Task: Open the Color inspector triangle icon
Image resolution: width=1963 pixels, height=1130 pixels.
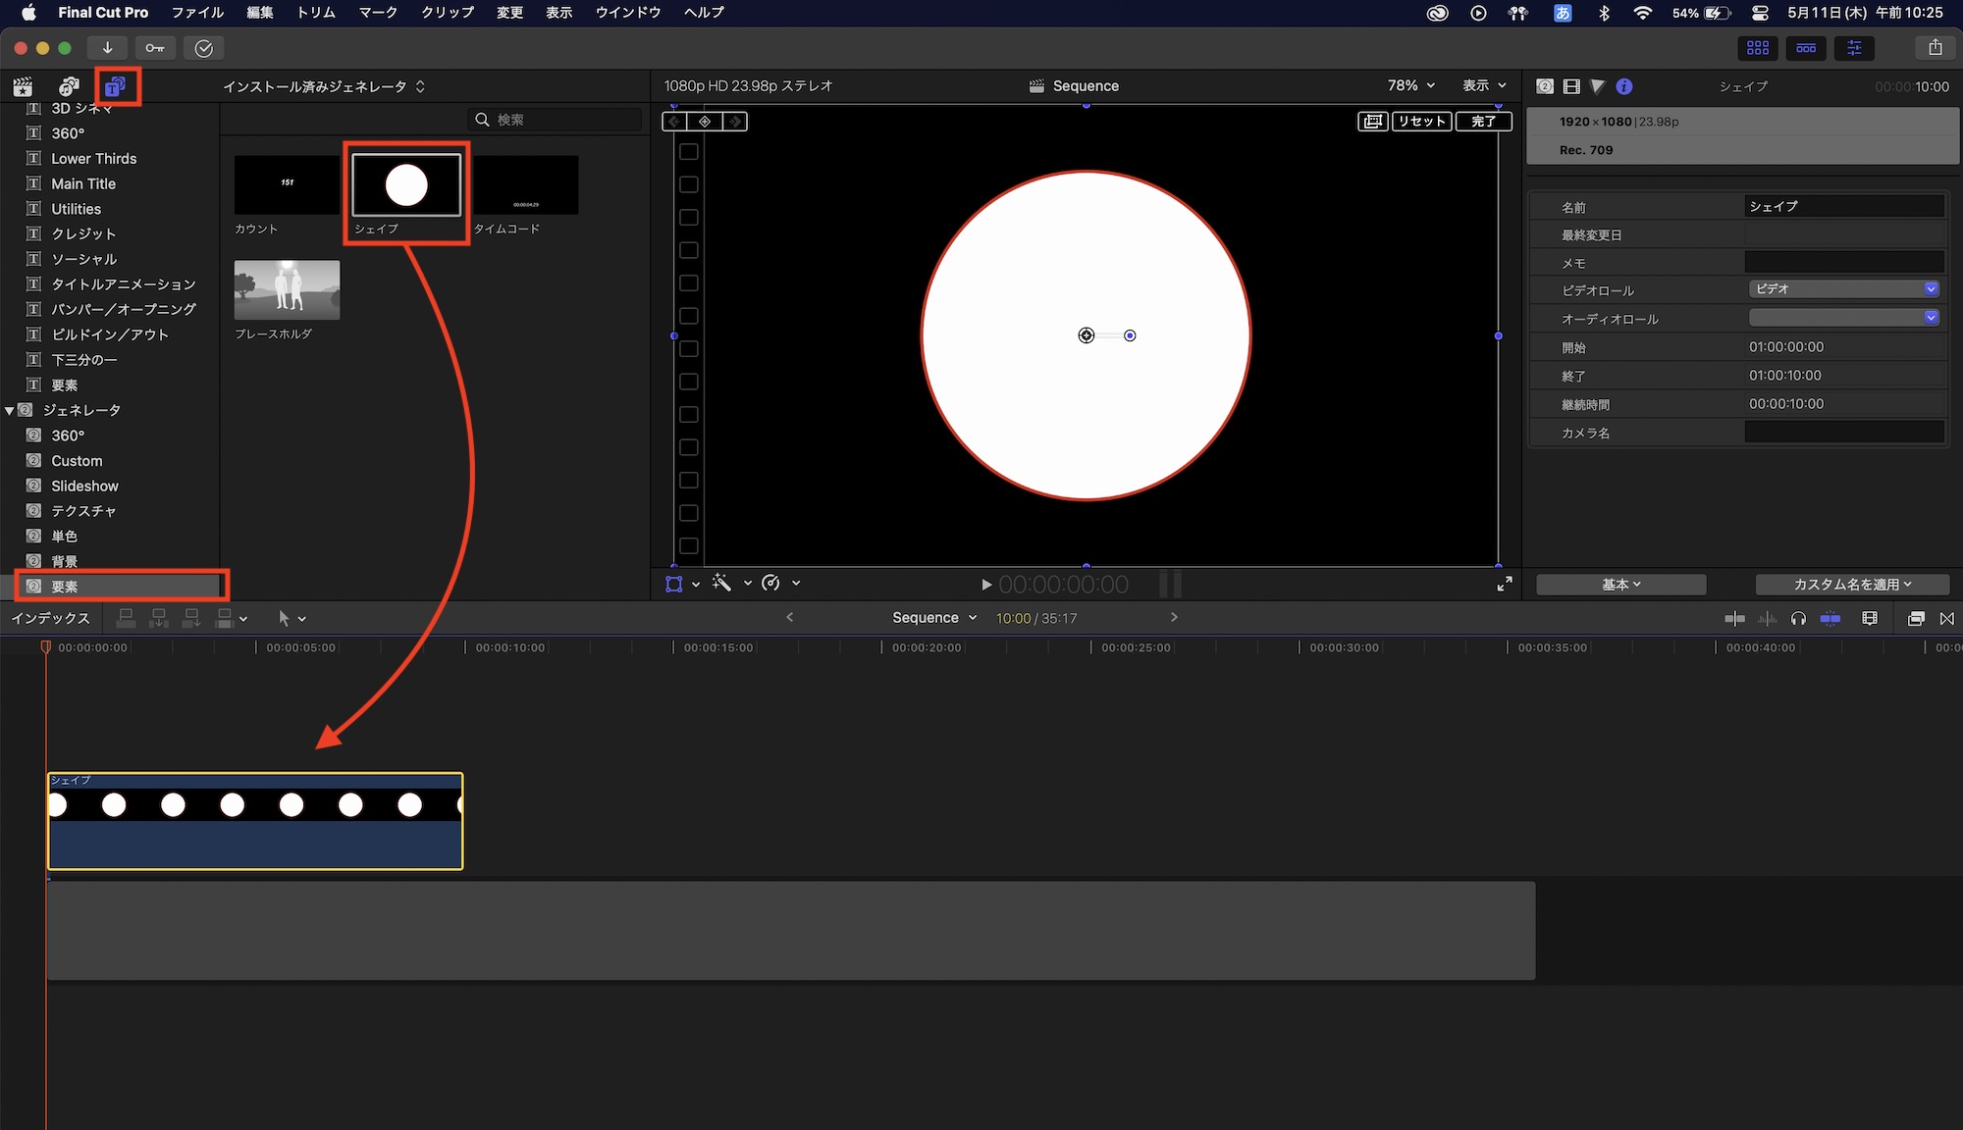Action: coord(1598,86)
